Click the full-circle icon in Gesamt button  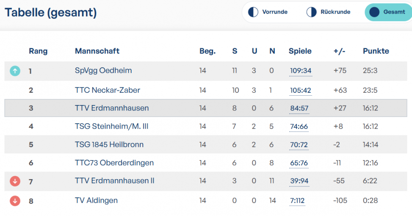pos(374,12)
